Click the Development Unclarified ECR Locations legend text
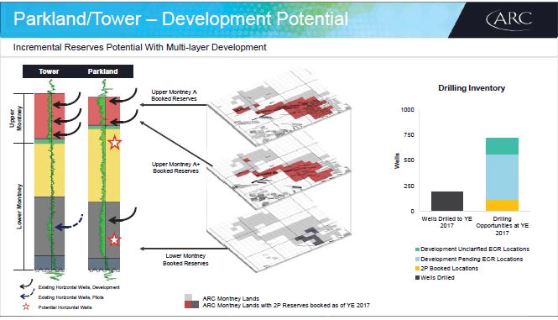This screenshot has height=320, width=558. 475,249
